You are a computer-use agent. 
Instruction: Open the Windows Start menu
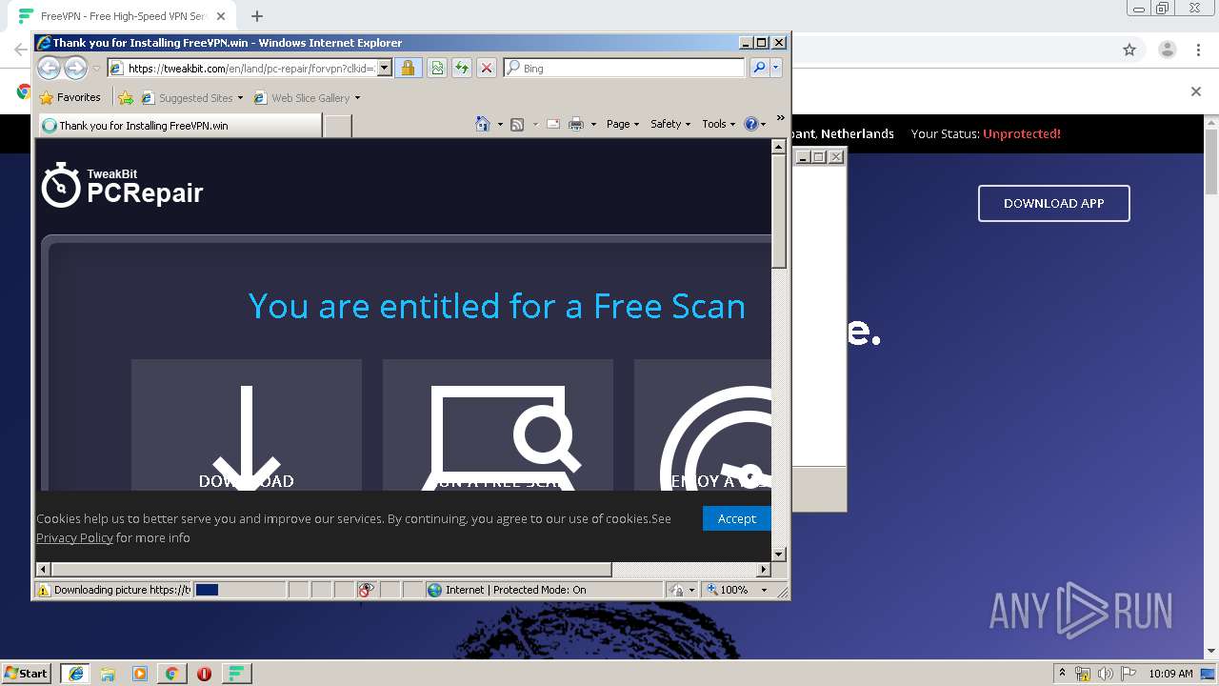(x=27, y=673)
